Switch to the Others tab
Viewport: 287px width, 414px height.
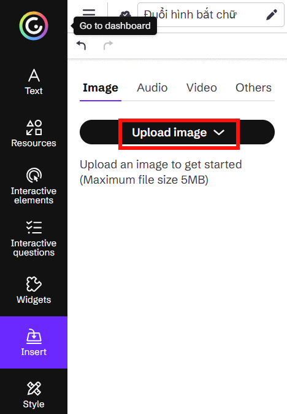pos(253,88)
